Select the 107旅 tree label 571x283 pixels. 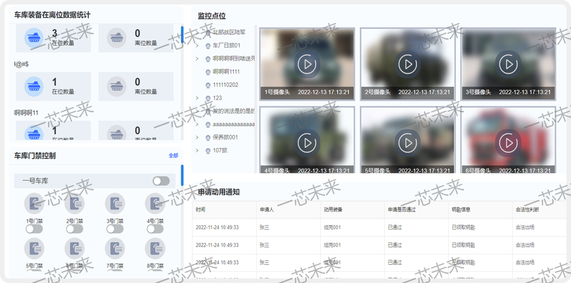pyautogui.click(x=220, y=150)
